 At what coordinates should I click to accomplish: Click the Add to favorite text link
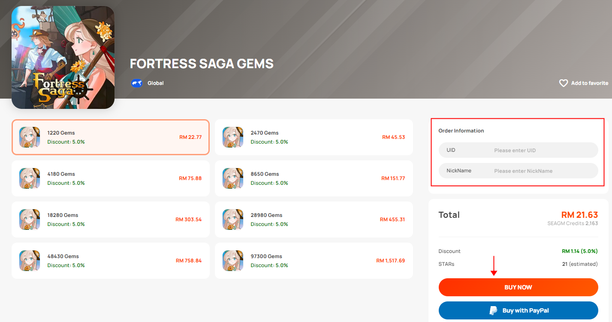point(589,83)
